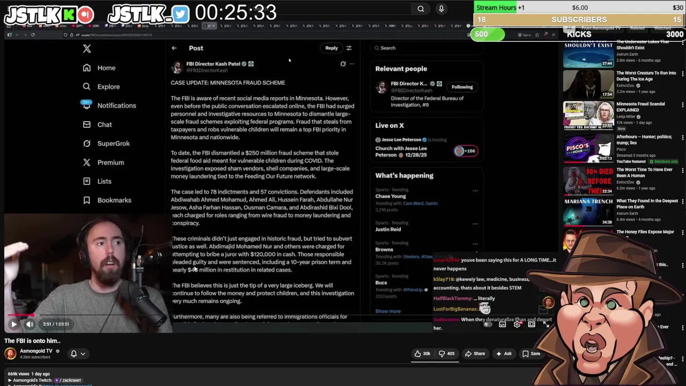Open the Asmongold TV channel avatar
The image size is (686, 386).
click(x=11, y=354)
